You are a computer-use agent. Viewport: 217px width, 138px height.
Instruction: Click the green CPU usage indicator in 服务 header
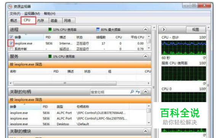[x=50, y=56]
